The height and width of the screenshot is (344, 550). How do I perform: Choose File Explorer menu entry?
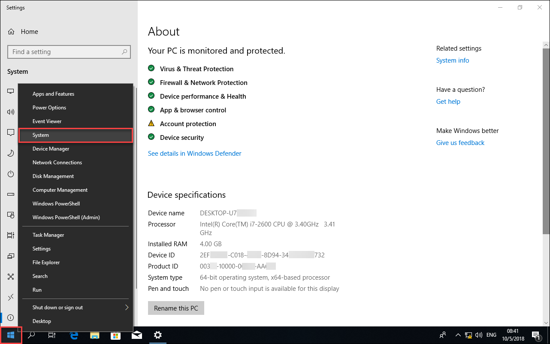(76, 263)
